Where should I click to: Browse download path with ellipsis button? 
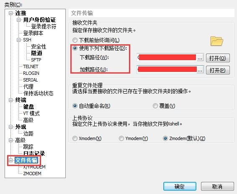pos(200,58)
